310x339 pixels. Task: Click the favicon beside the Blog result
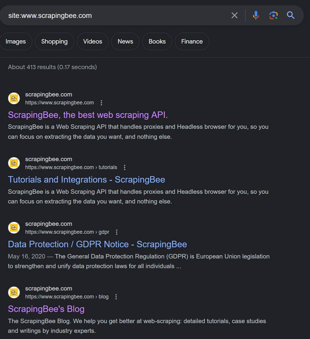[14, 292]
